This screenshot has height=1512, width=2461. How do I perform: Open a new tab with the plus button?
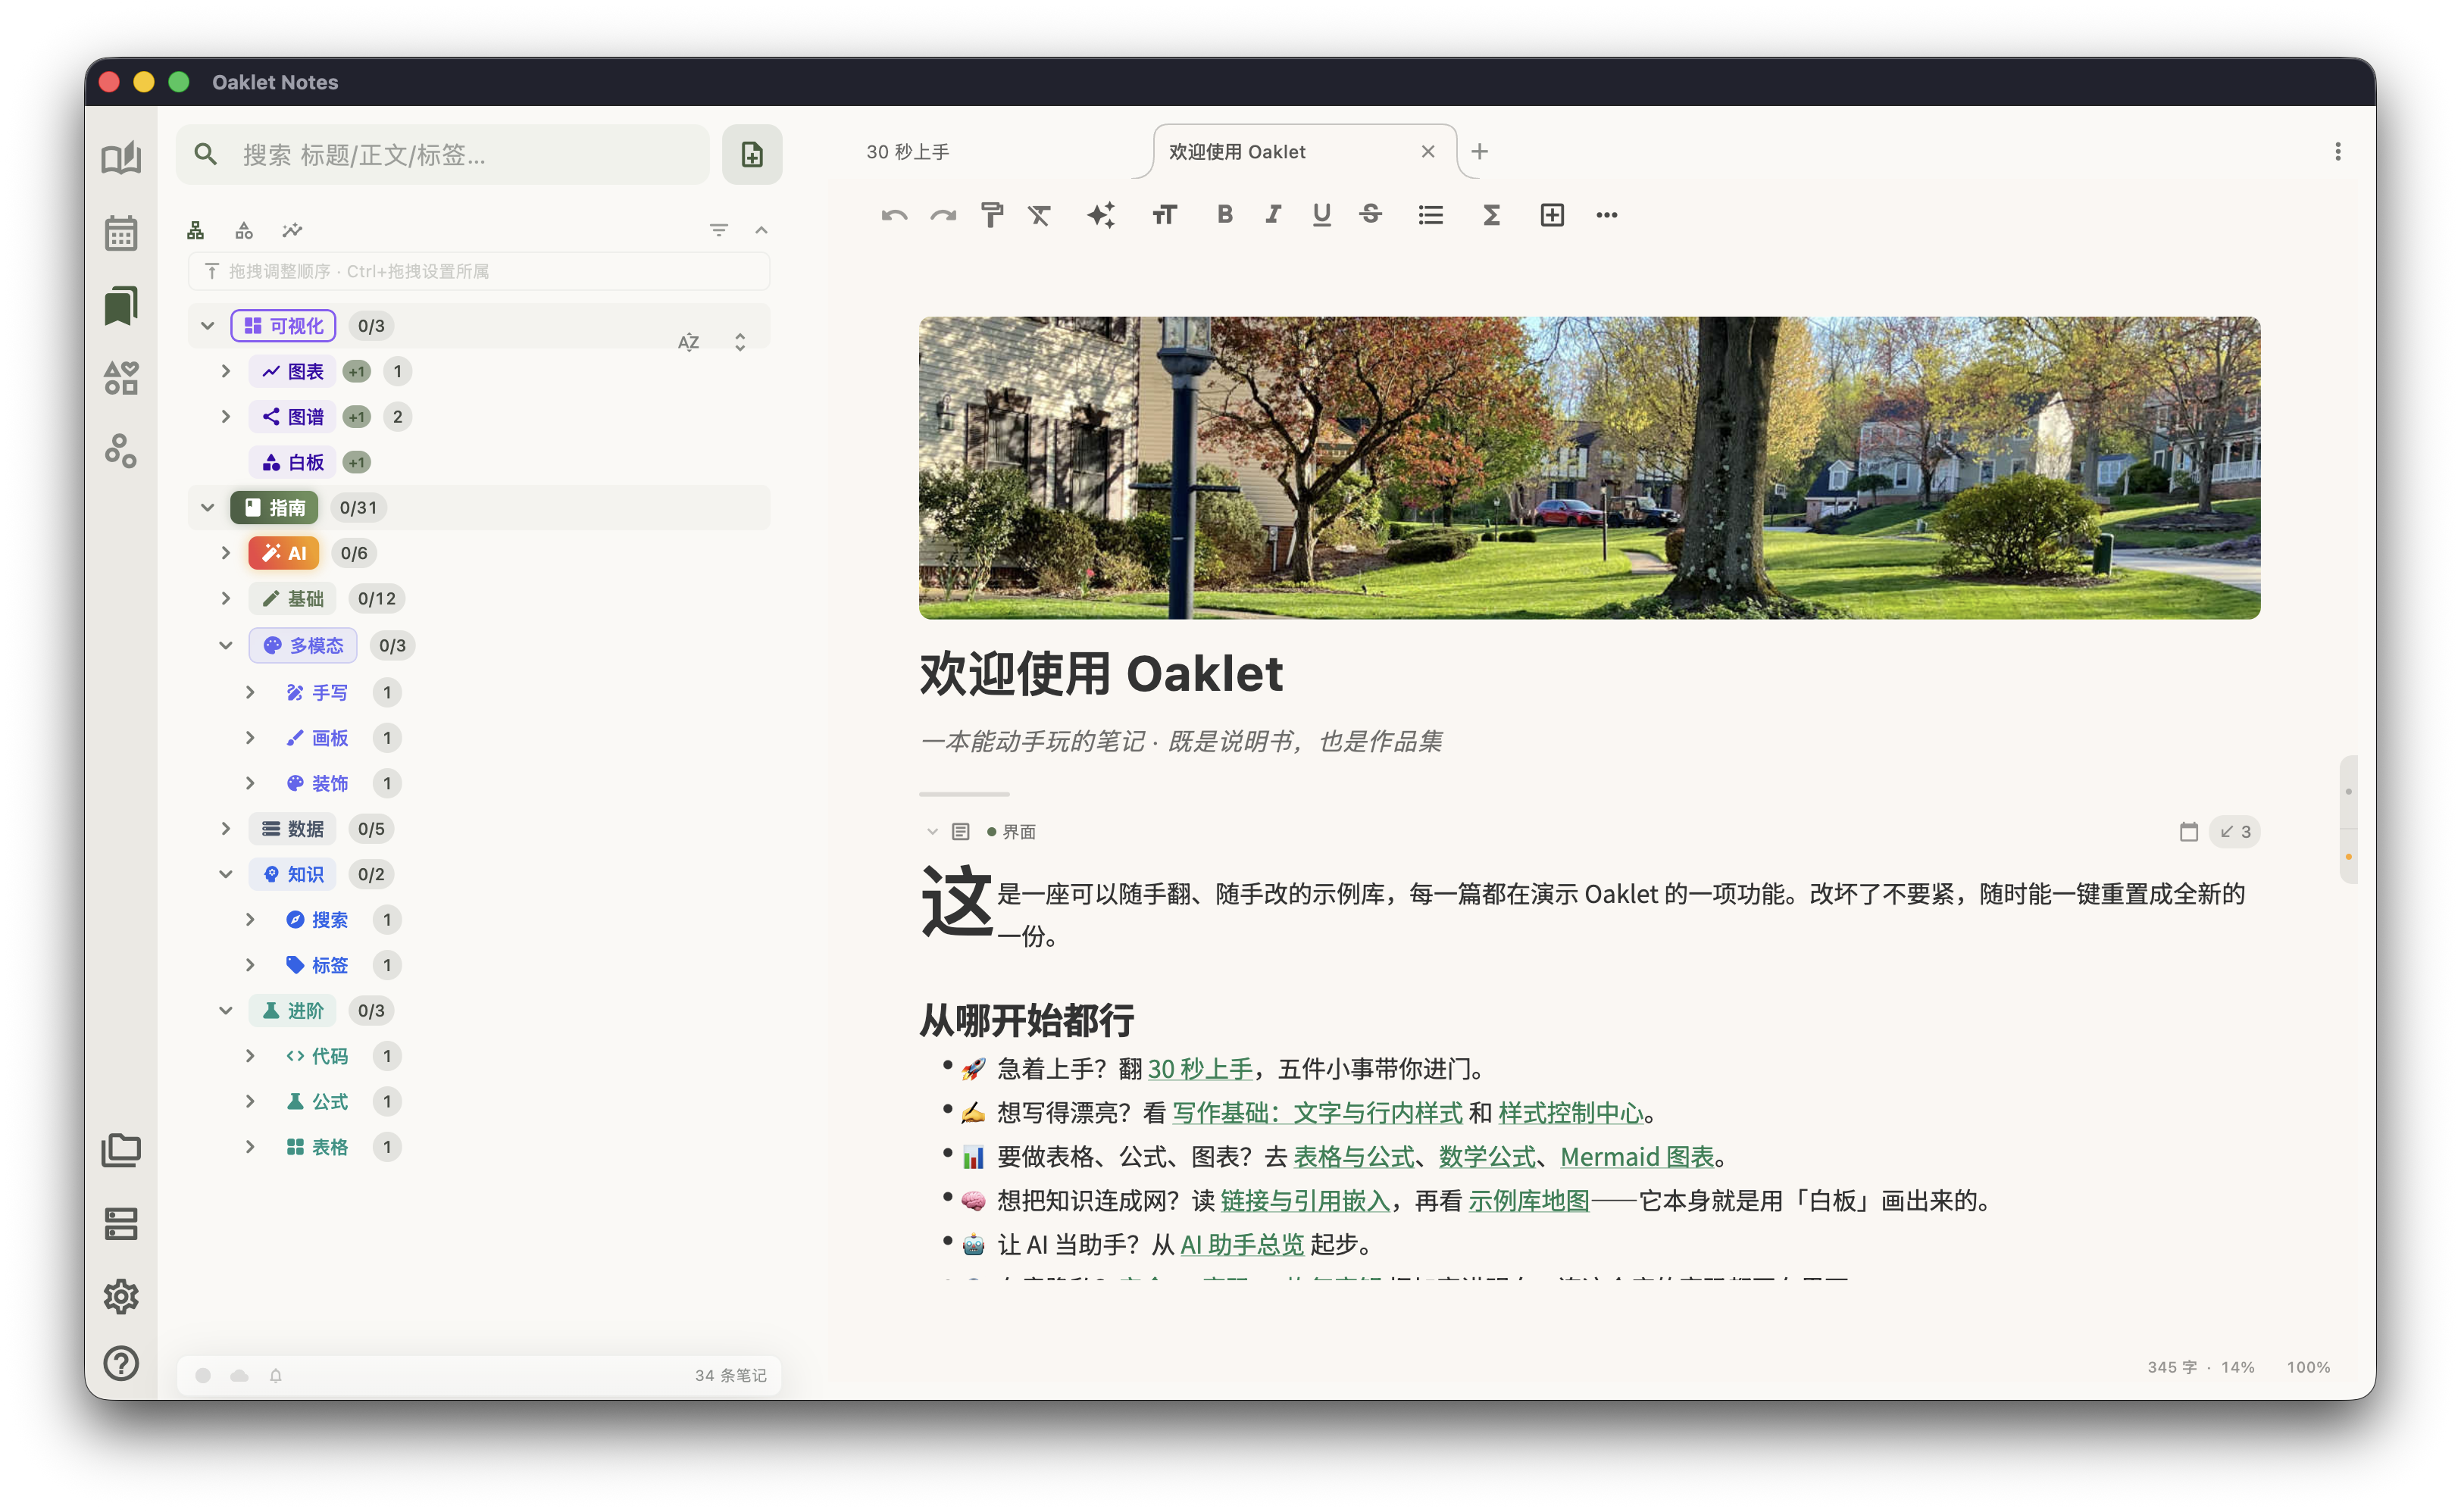point(1479,151)
